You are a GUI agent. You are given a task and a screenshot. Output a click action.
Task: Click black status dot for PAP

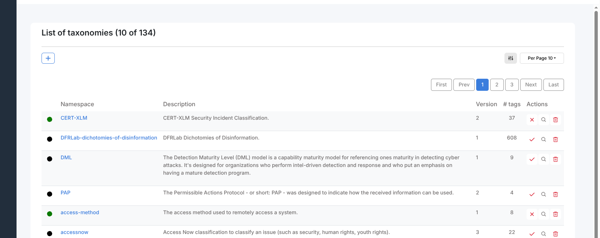[x=50, y=194]
